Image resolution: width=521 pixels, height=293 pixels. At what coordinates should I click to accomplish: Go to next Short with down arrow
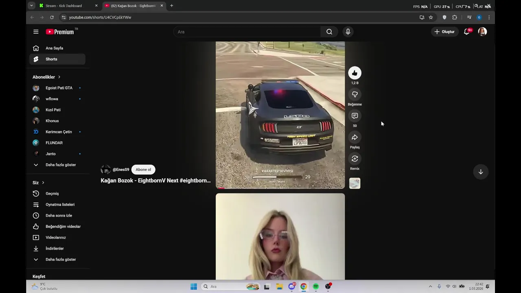481,172
